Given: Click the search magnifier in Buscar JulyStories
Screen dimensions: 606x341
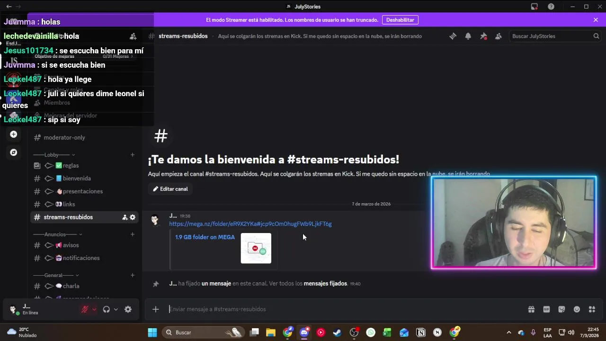Looking at the screenshot, I should (x=596, y=36).
